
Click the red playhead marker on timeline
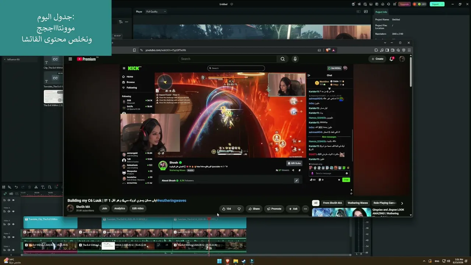(x=209, y=219)
